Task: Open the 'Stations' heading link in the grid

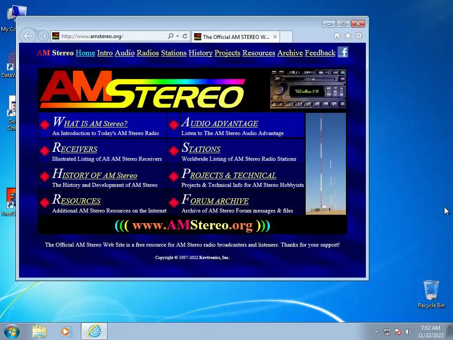Action: coord(201,148)
